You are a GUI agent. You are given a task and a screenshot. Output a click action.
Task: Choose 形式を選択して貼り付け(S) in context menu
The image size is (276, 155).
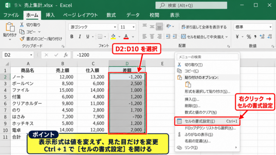(207, 91)
